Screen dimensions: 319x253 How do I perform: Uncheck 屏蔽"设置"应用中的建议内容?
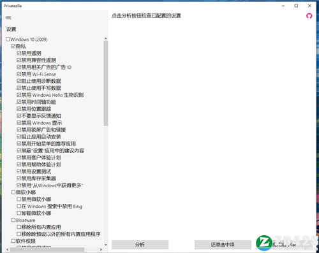pyautogui.click(x=19, y=150)
